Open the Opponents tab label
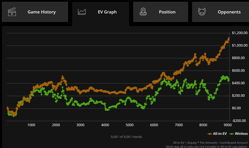The image size is (249, 148). [229, 12]
